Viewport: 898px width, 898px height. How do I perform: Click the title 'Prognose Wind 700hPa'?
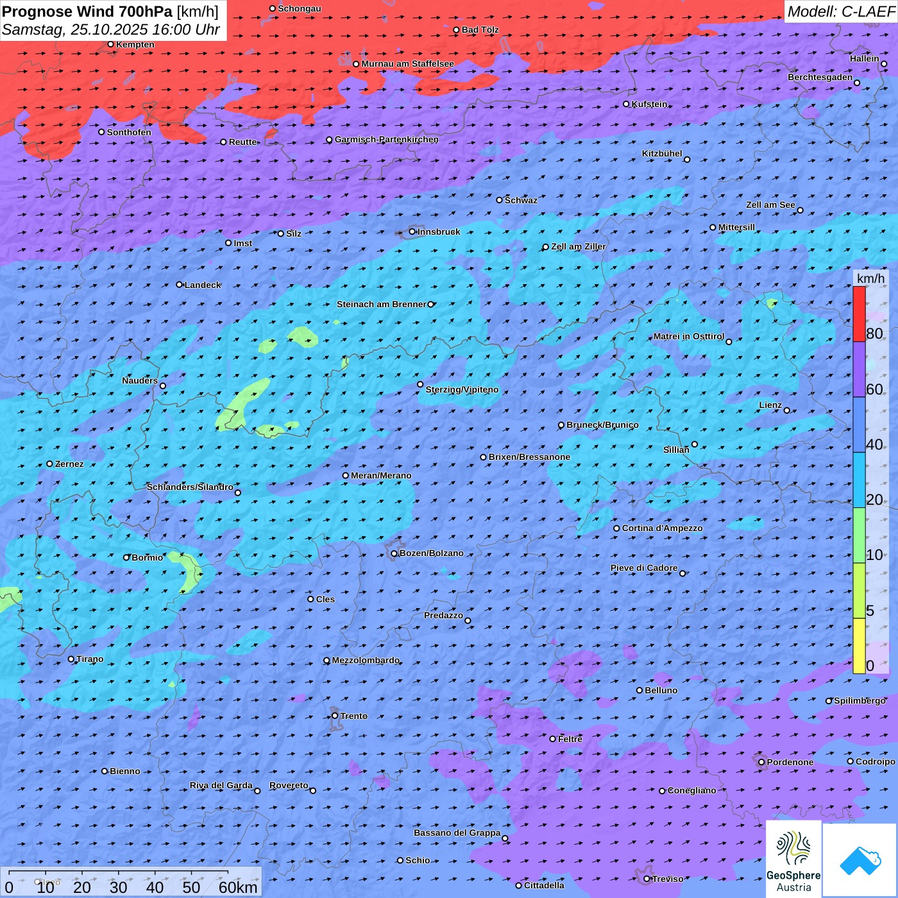87,11
